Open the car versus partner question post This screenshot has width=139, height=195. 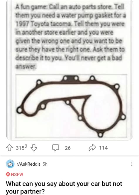click(64, 188)
